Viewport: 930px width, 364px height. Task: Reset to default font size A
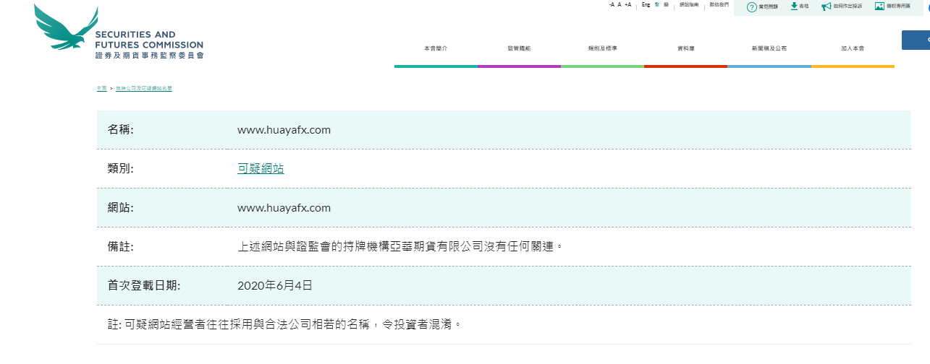pyautogui.click(x=620, y=4)
